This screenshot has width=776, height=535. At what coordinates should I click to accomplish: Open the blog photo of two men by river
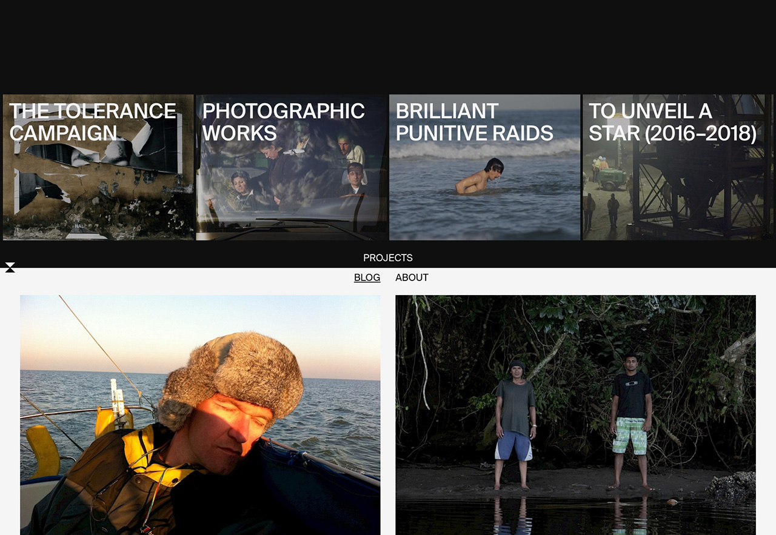tap(575, 414)
